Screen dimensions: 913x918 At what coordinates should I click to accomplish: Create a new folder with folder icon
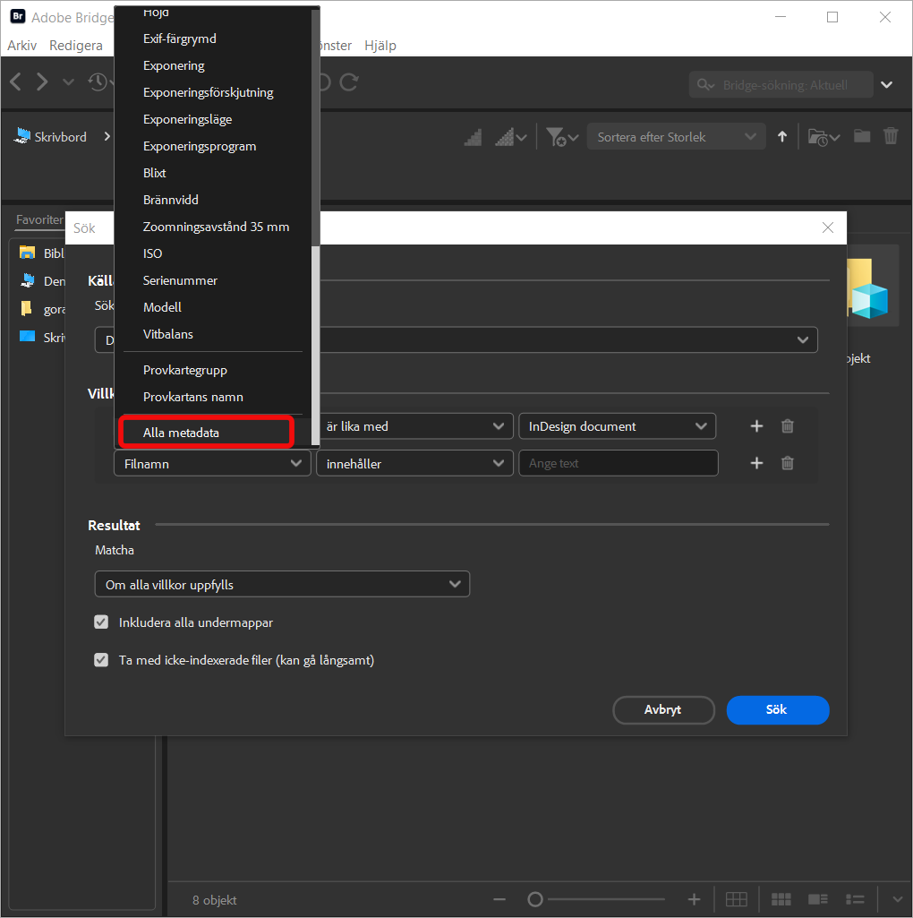tap(862, 136)
